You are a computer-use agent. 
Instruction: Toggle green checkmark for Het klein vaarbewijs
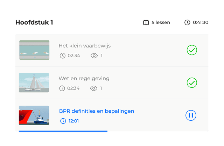pyautogui.click(x=192, y=50)
